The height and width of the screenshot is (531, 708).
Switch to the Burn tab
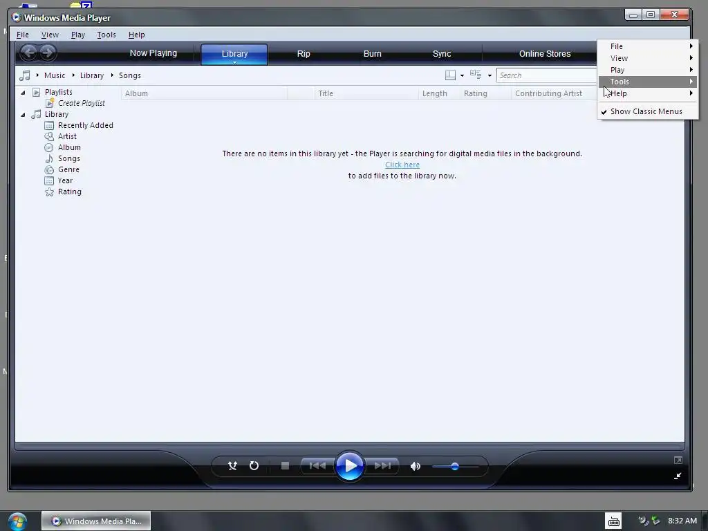click(x=372, y=54)
